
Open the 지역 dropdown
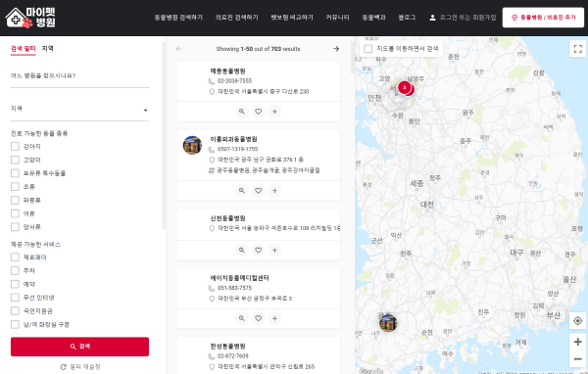[79, 110]
